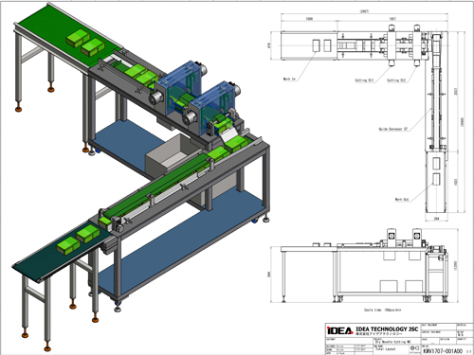474x355 pixels.
Task: Click the "Cycle time" note below side view
Action: 383,310
